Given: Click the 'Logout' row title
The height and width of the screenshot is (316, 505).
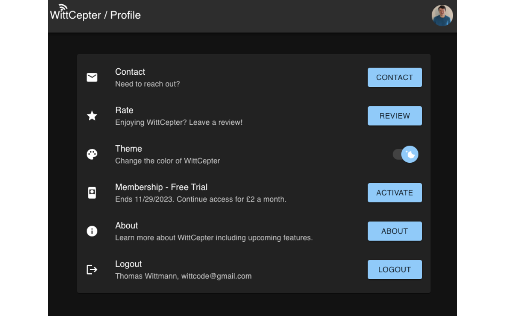Looking at the screenshot, I should click(x=129, y=264).
